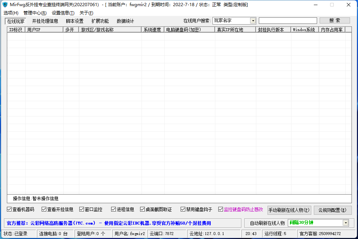The width and height of the screenshot is (358, 239).
Task: Click the 多开 column header
Action: point(71,30)
